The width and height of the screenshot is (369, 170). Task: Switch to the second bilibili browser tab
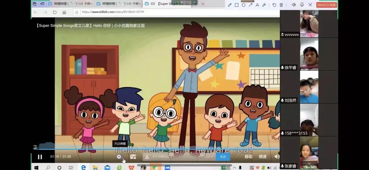tap(118, 4)
